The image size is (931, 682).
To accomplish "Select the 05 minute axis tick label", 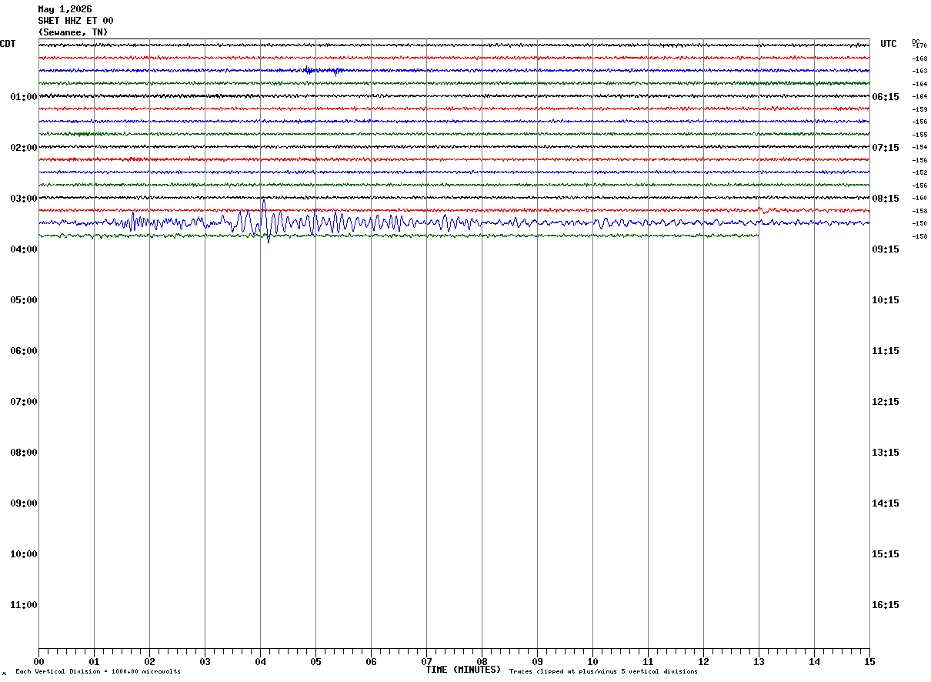I will (x=315, y=662).
